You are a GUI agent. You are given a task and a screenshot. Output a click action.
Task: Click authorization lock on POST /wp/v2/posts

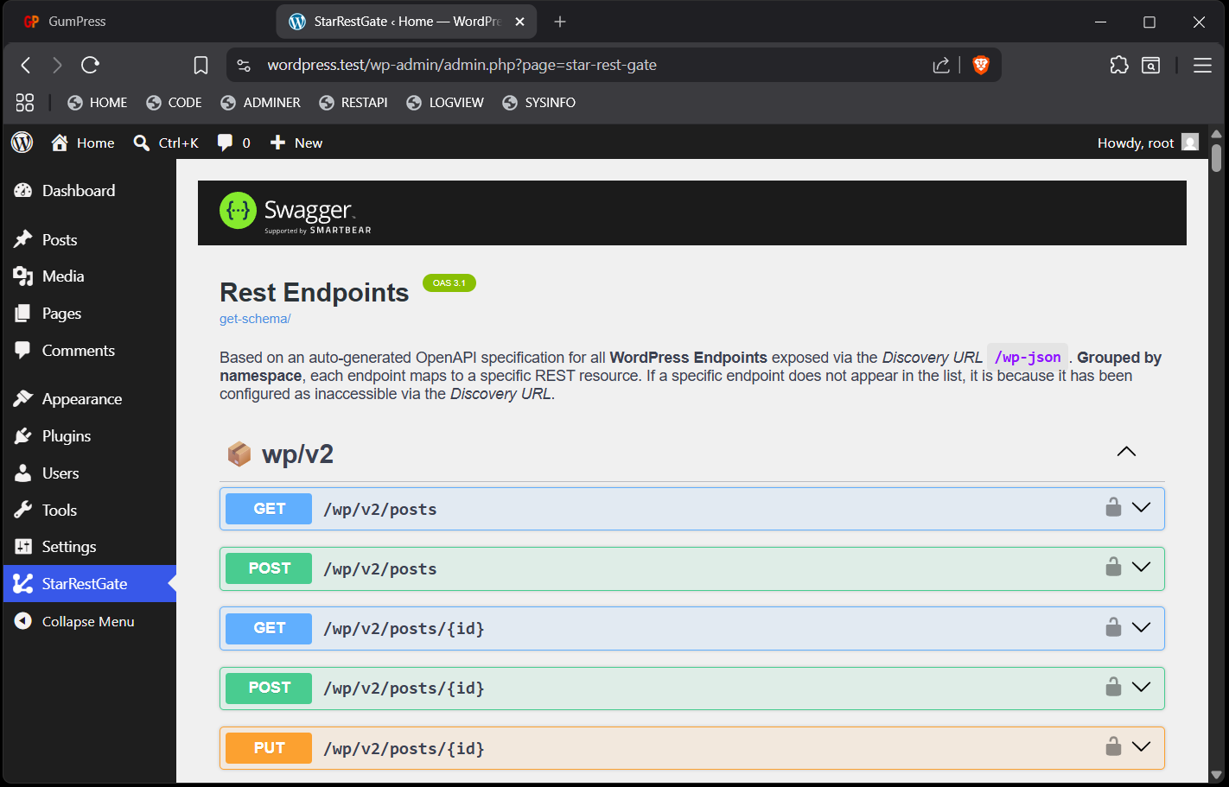coord(1113,567)
